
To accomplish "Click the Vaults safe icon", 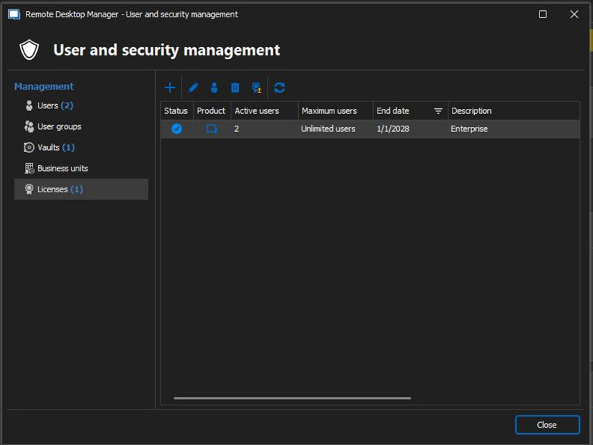I will coord(29,147).
